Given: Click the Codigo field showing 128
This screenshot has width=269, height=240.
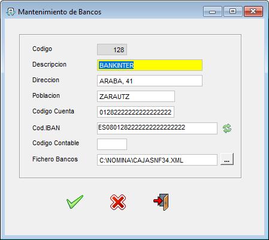Looking at the screenshot, I should point(112,49).
